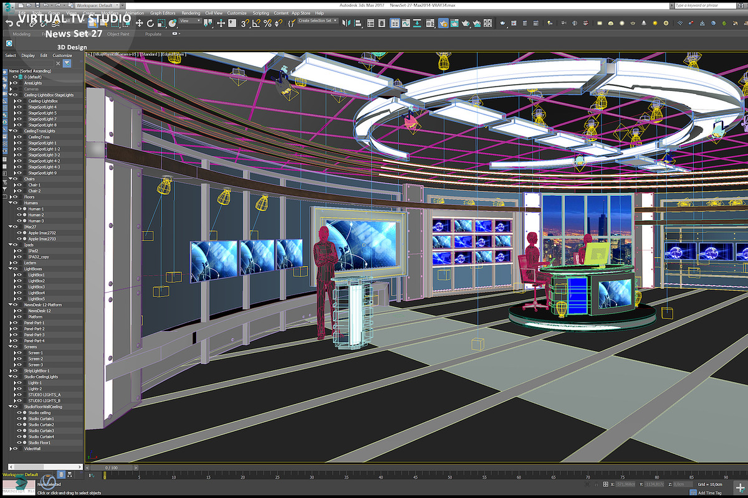Viewport: 748px width, 498px height.
Task: Click the Populate ribbon tab
Action: coord(153,34)
